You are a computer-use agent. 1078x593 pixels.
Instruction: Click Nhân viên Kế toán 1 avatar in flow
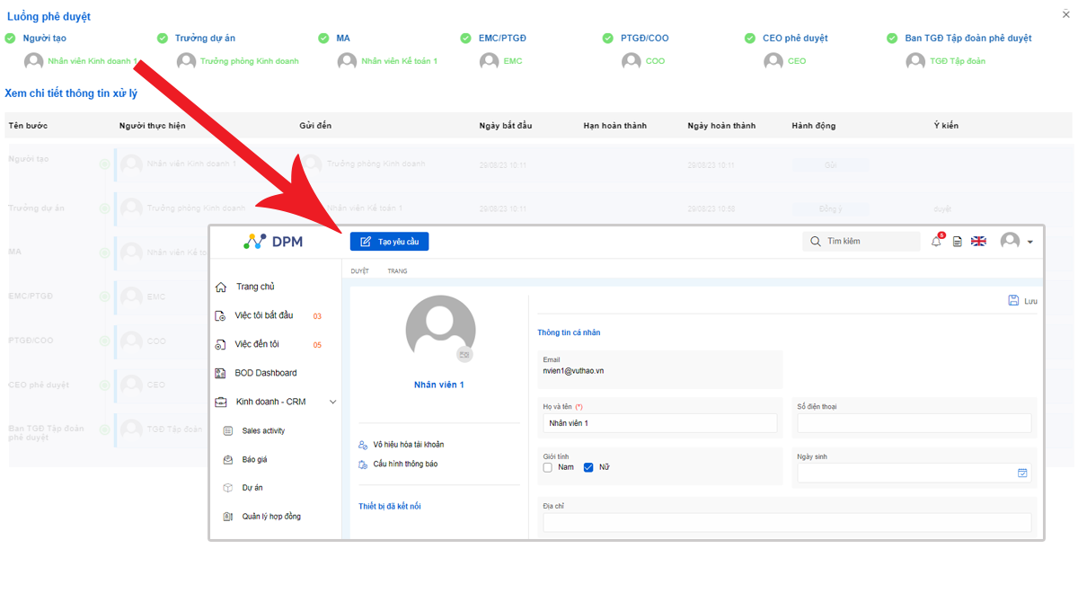point(347,61)
